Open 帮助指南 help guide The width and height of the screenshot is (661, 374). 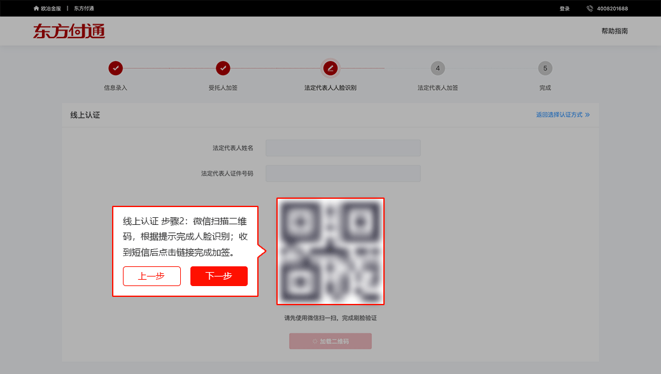(615, 31)
